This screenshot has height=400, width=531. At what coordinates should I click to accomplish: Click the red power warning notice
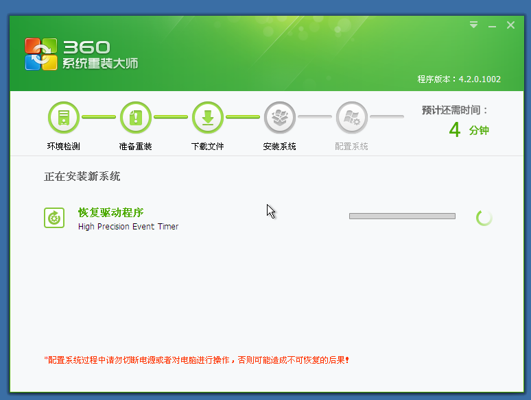point(197,360)
